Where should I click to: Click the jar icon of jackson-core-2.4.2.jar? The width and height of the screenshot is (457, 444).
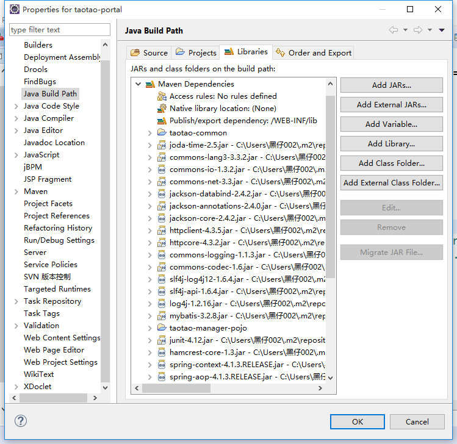pos(162,218)
